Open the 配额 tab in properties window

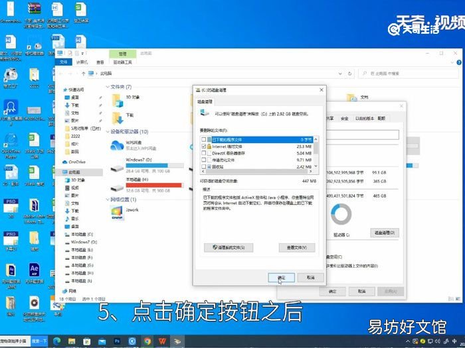click(381, 119)
